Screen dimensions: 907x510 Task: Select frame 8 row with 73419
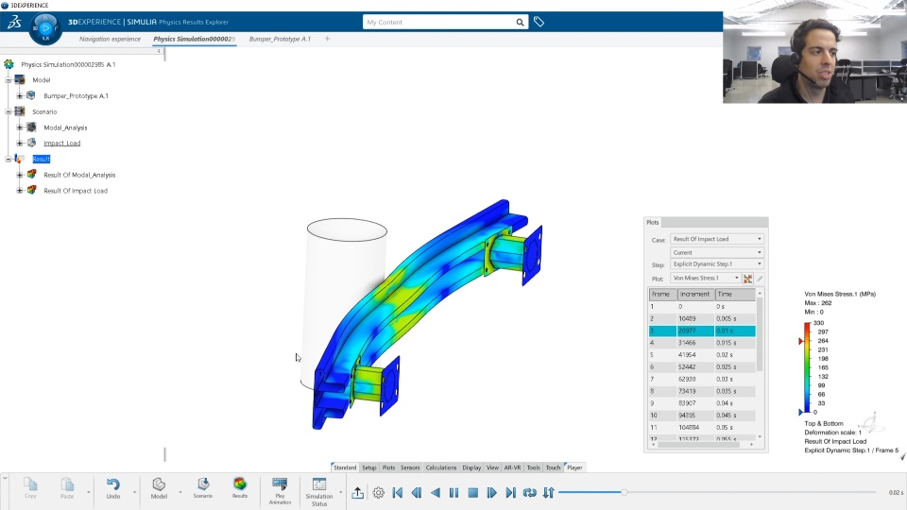click(x=702, y=391)
